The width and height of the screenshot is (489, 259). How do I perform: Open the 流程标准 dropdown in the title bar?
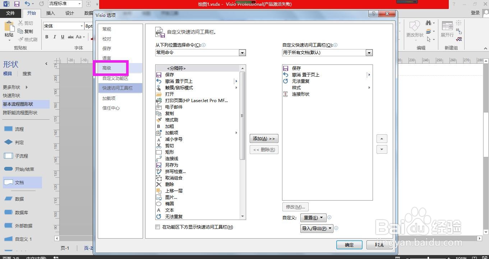pos(79,4)
